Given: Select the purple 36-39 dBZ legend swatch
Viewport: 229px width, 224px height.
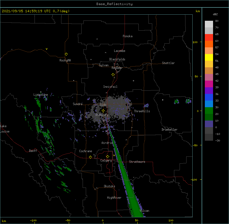Looking at the screenshot, I should [209, 91].
